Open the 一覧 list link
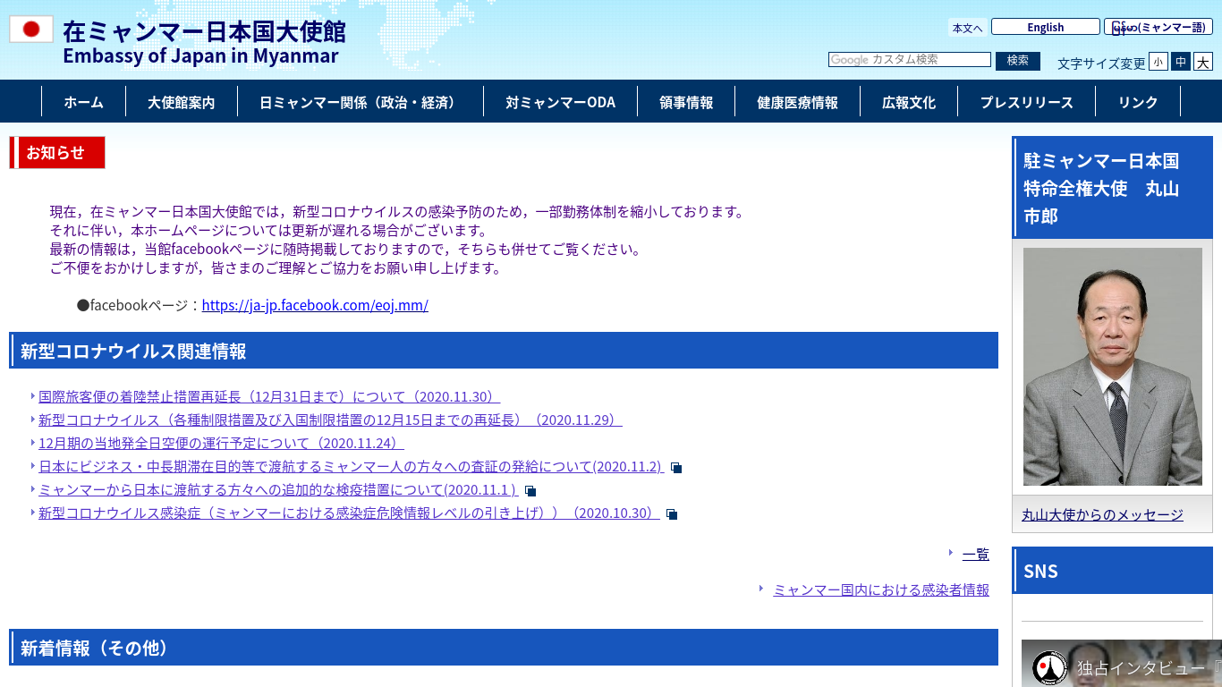The height and width of the screenshot is (687, 1222). tap(976, 555)
